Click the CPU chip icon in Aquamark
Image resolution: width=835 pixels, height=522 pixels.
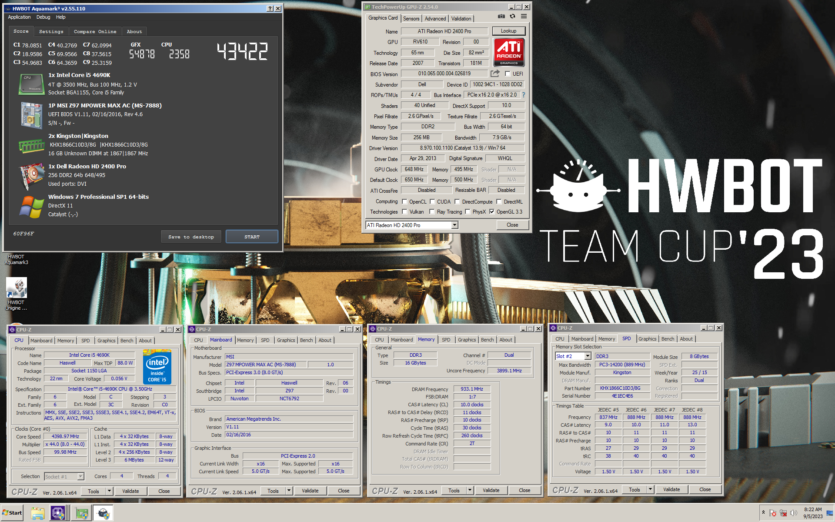click(x=31, y=84)
